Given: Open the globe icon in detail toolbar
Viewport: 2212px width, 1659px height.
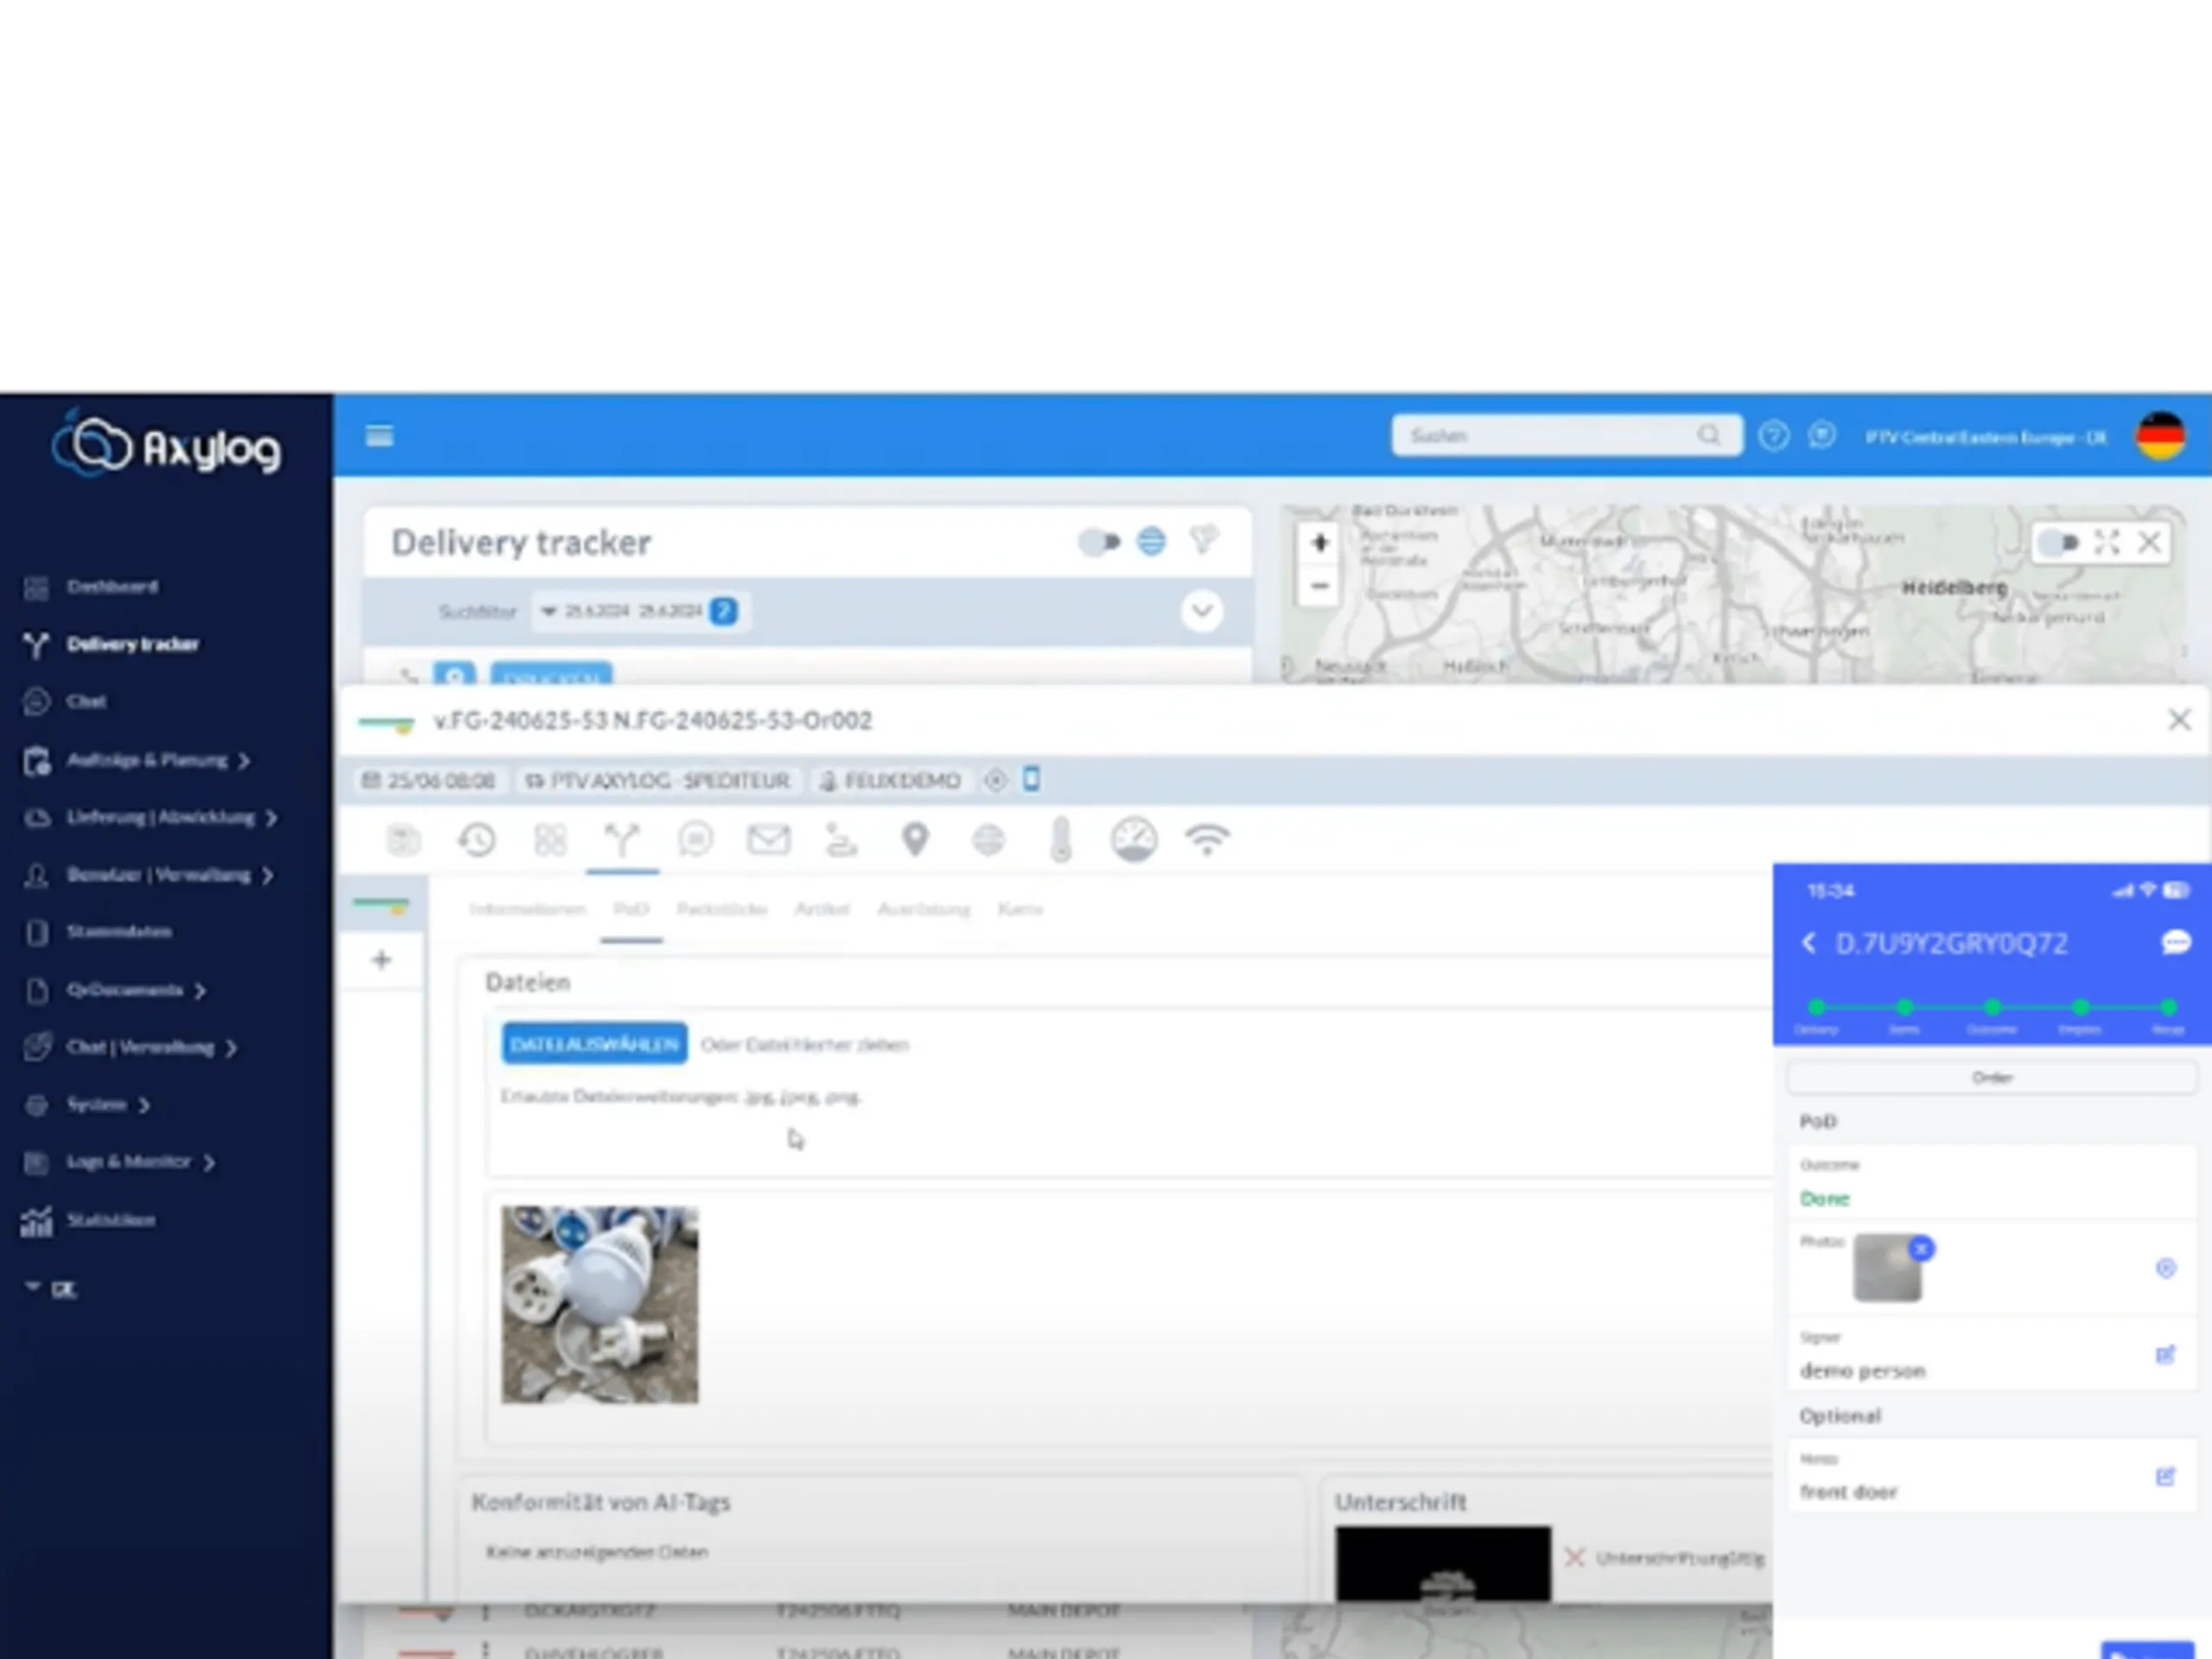Looking at the screenshot, I should [988, 840].
